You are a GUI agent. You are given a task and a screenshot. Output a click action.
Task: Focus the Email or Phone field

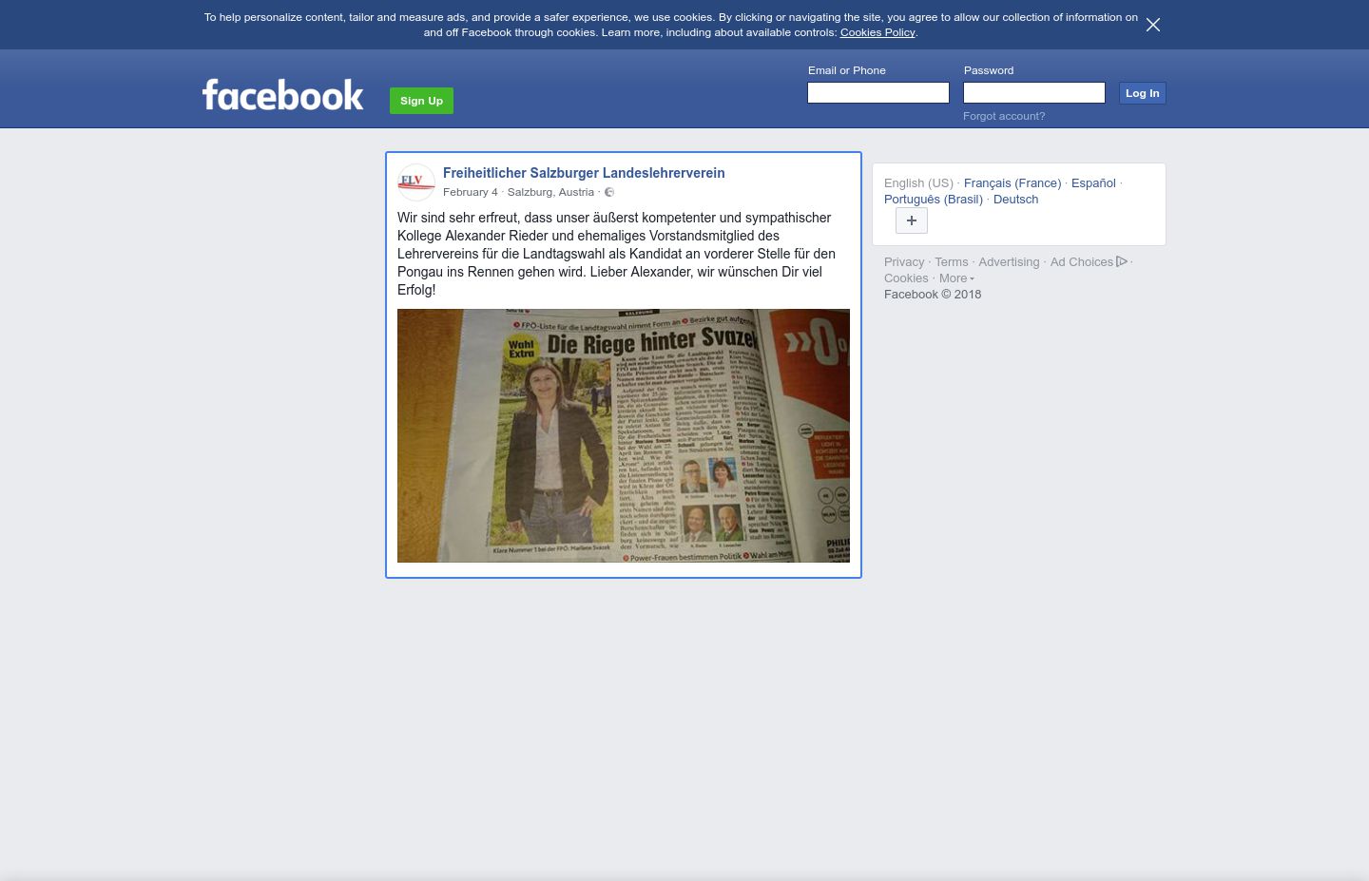(x=878, y=92)
